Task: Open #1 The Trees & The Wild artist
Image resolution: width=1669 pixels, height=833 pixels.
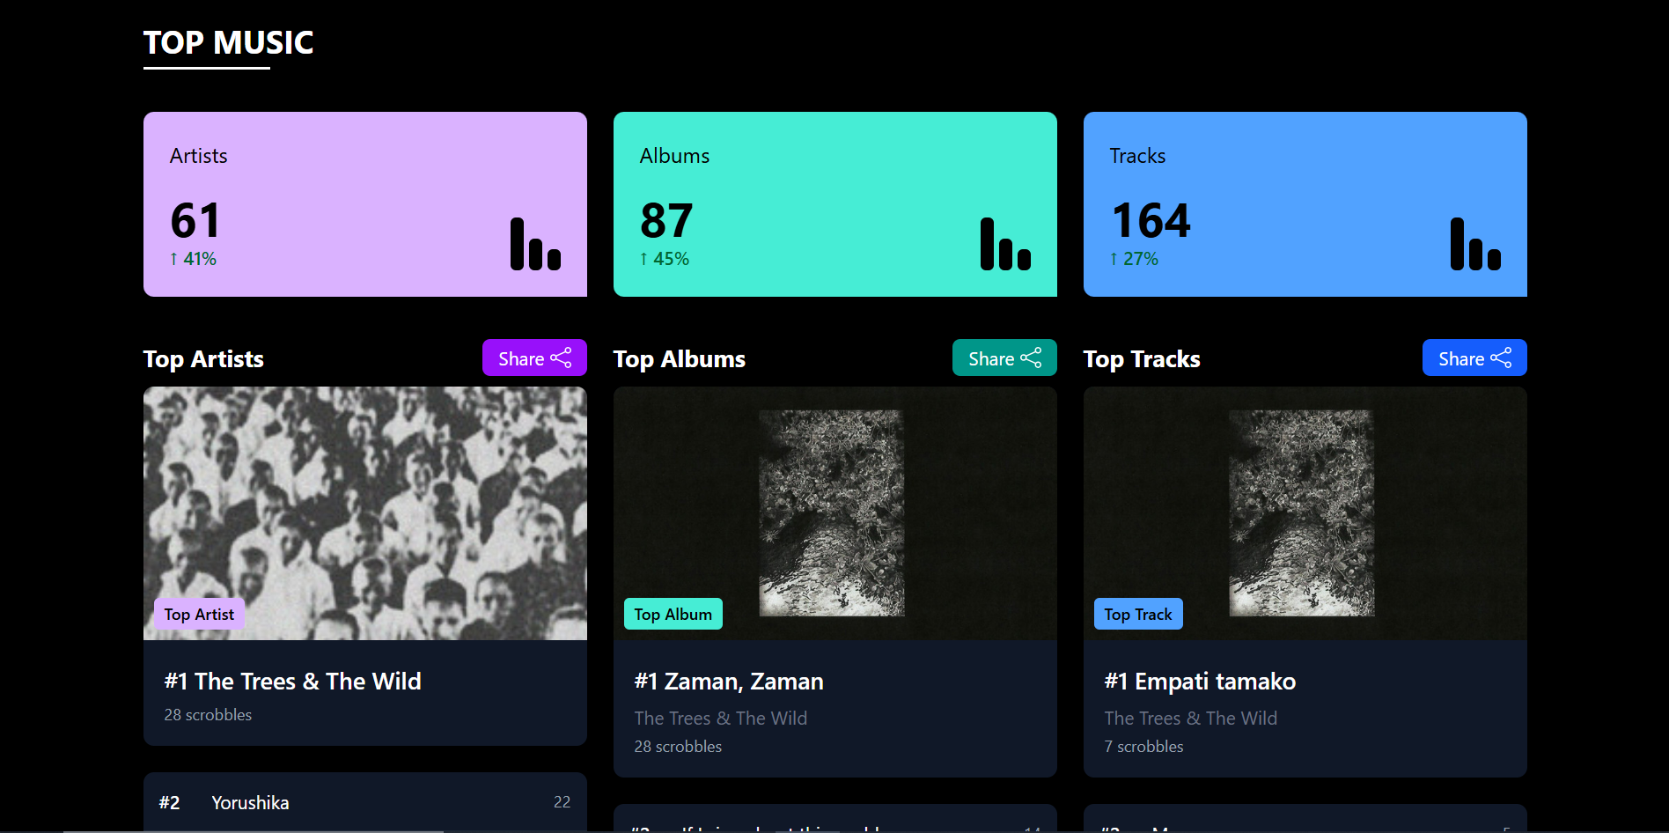Action: click(x=292, y=682)
